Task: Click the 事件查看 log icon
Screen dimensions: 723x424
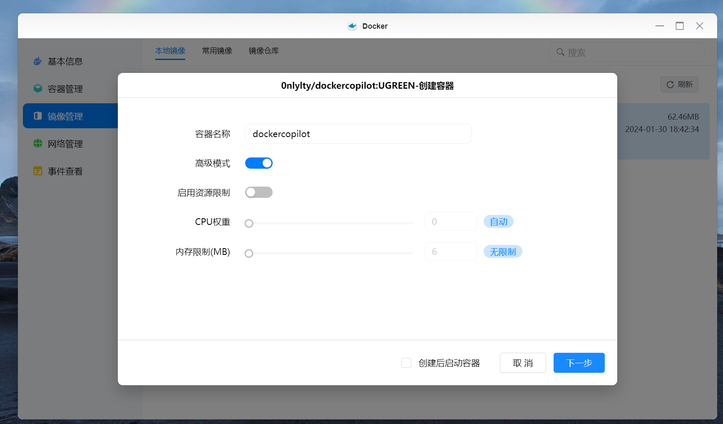Action: (38, 171)
